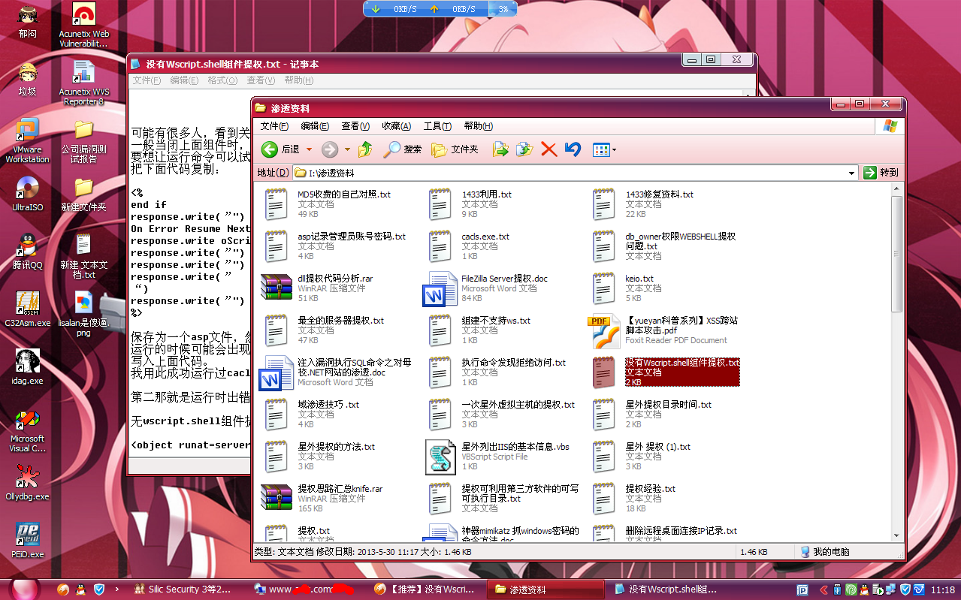Image resolution: width=961 pixels, height=600 pixels.
Task: Click the Views icon in Explorer toolbar
Action: (600, 149)
